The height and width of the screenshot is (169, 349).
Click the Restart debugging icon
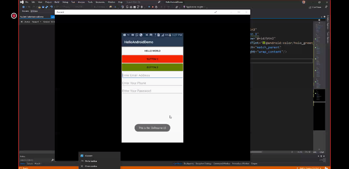[156, 7]
